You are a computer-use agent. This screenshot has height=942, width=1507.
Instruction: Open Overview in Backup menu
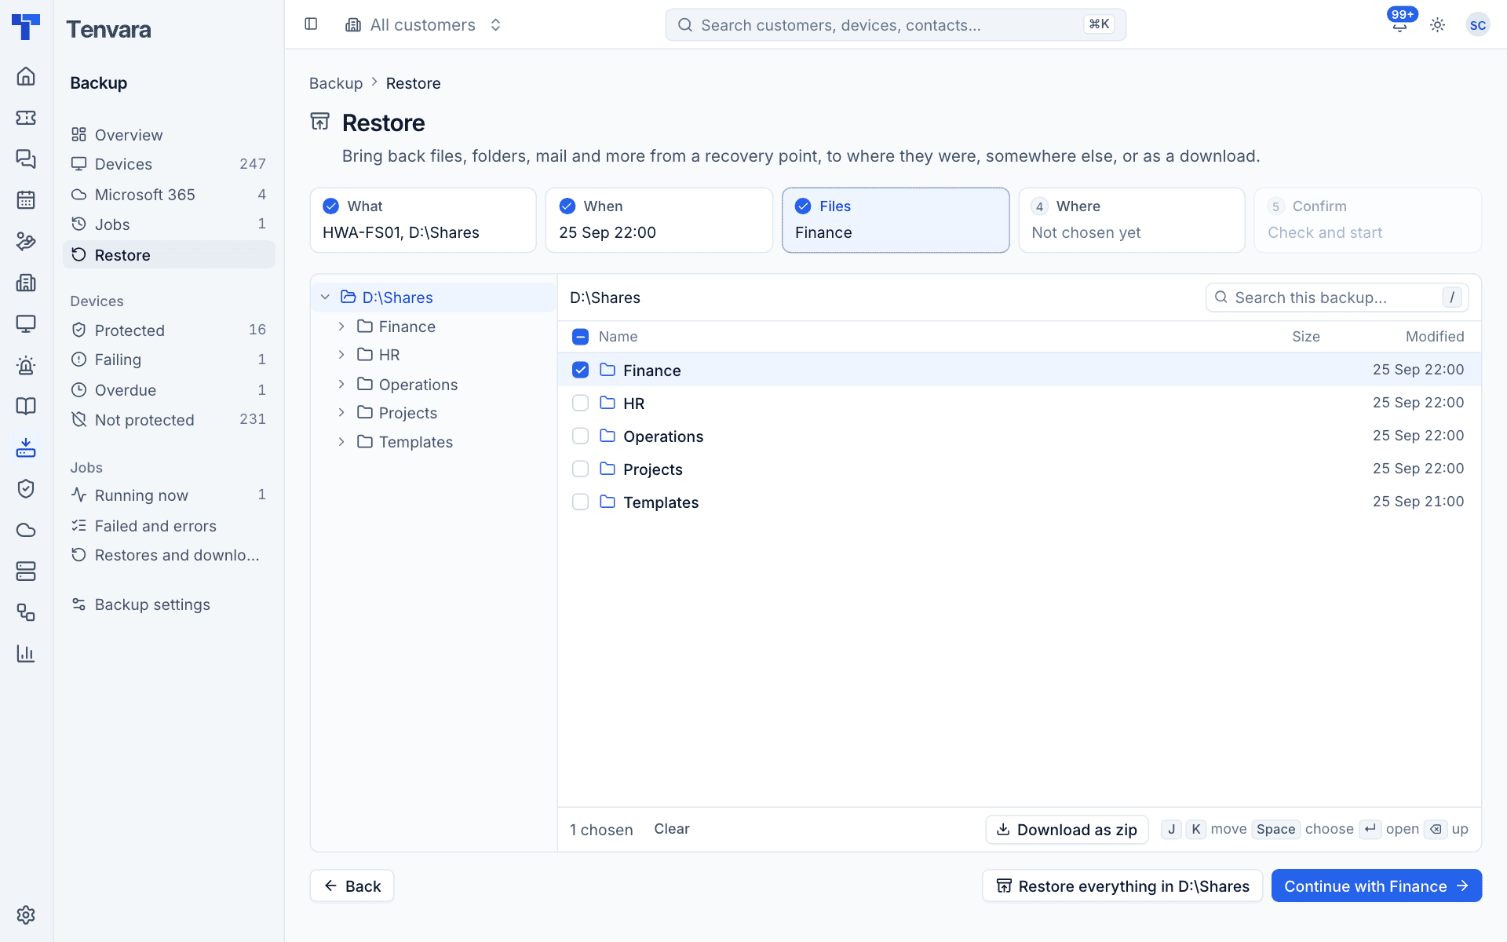pos(169,135)
